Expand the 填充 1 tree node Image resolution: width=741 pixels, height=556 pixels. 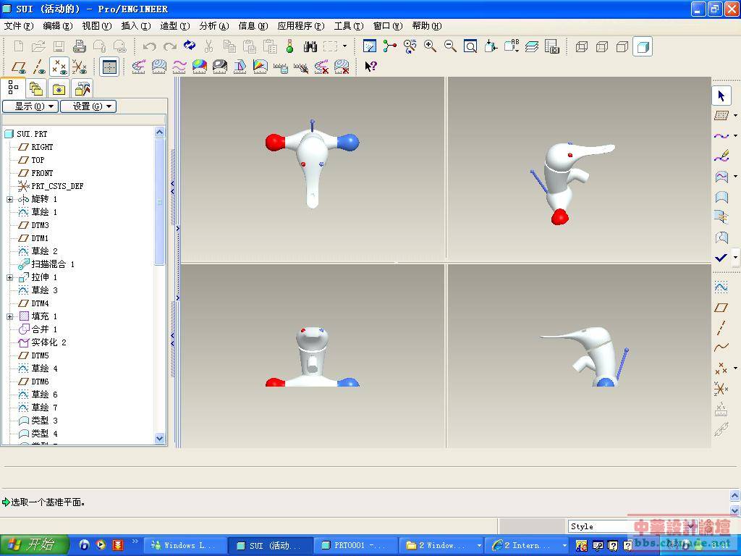[x=10, y=316]
